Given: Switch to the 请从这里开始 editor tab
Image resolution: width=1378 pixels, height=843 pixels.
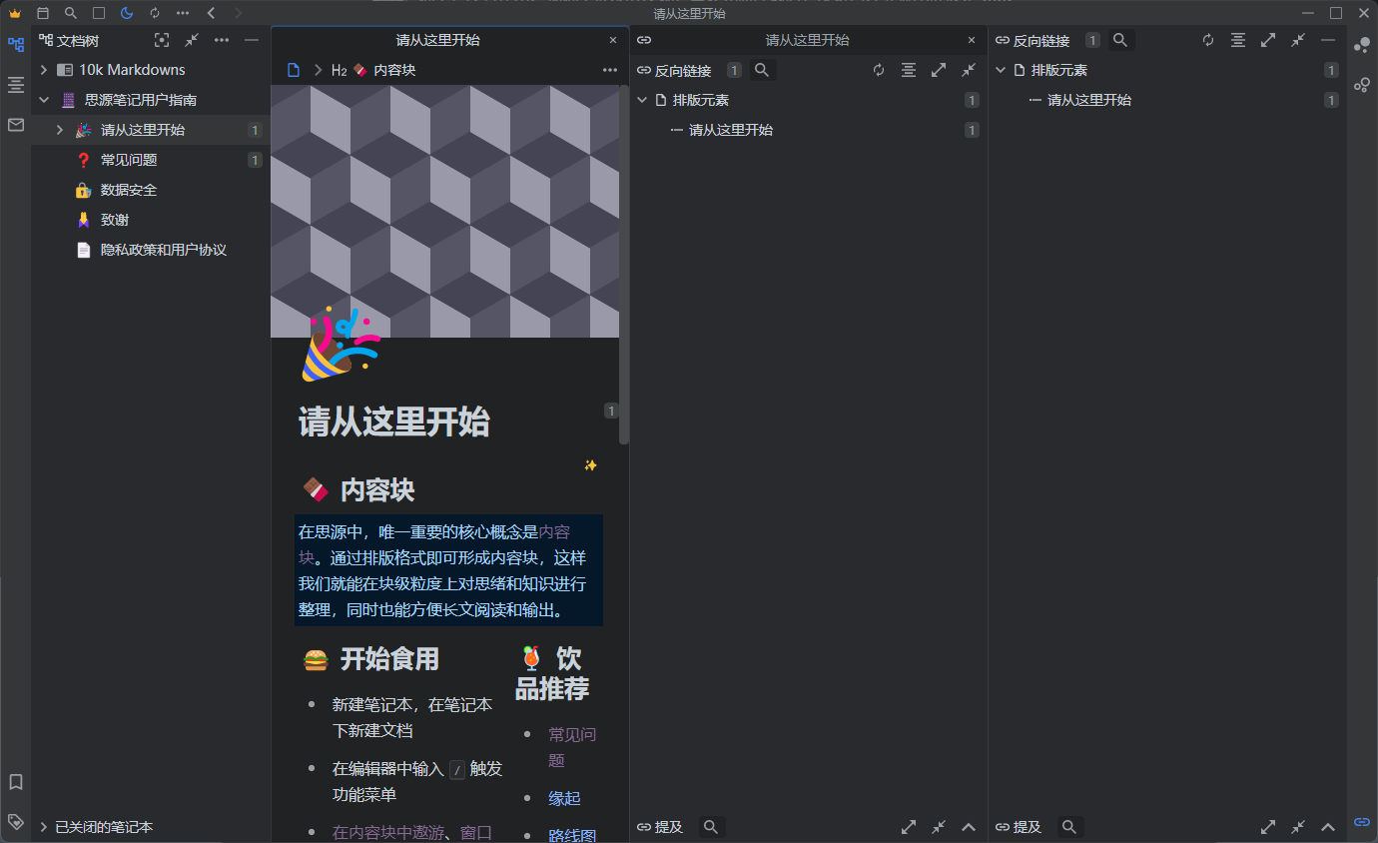Looking at the screenshot, I should [x=437, y=40].
